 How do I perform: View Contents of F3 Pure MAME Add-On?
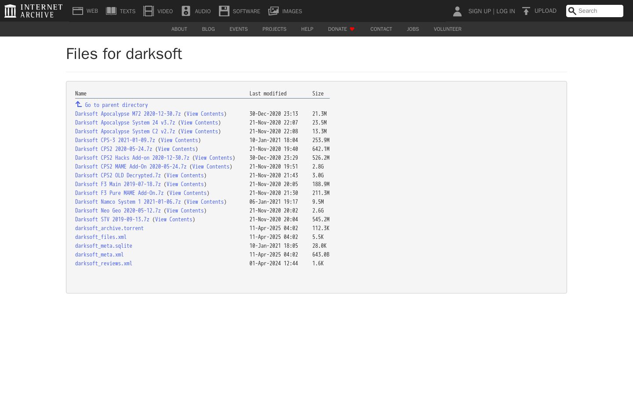coord(188,193)
